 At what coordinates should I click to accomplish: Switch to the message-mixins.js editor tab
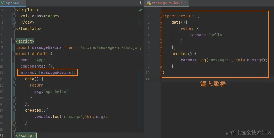(167, 3)
